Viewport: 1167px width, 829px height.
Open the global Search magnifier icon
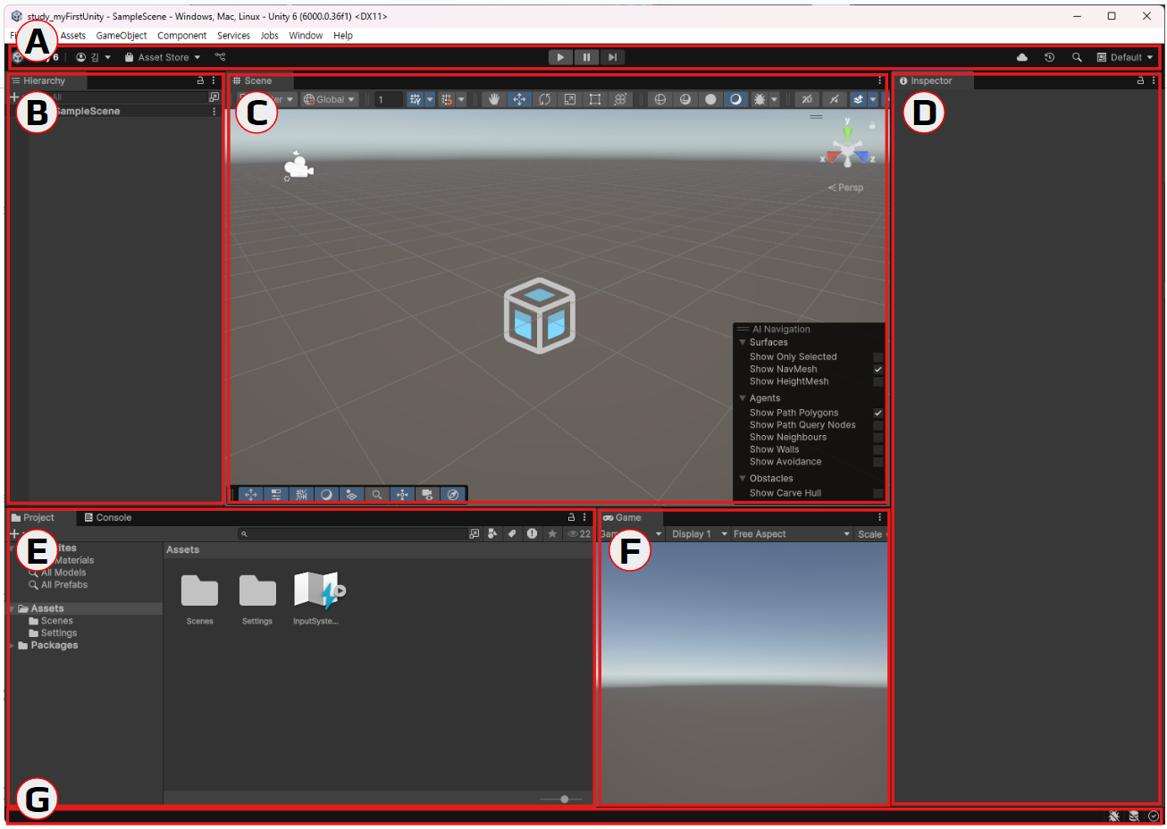[x=1077, y=57]
